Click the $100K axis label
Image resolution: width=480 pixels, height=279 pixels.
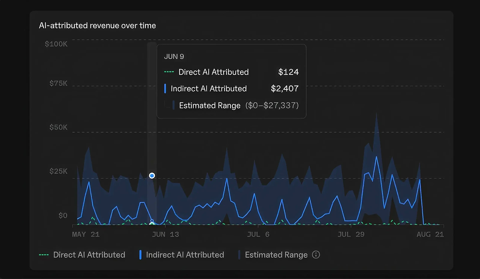click(x=56, y=44)
